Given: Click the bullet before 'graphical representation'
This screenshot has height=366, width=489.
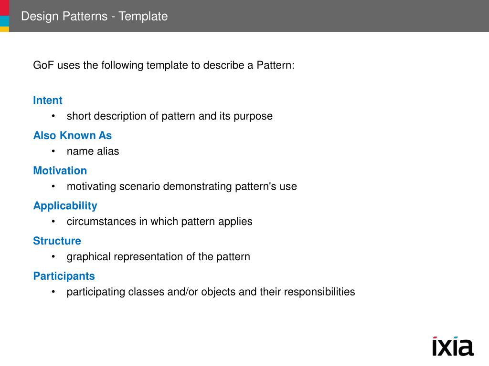Looking at the screenshot, I should [x=53, y=257].
